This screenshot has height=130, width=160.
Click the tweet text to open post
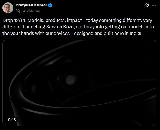click(78, 27)
